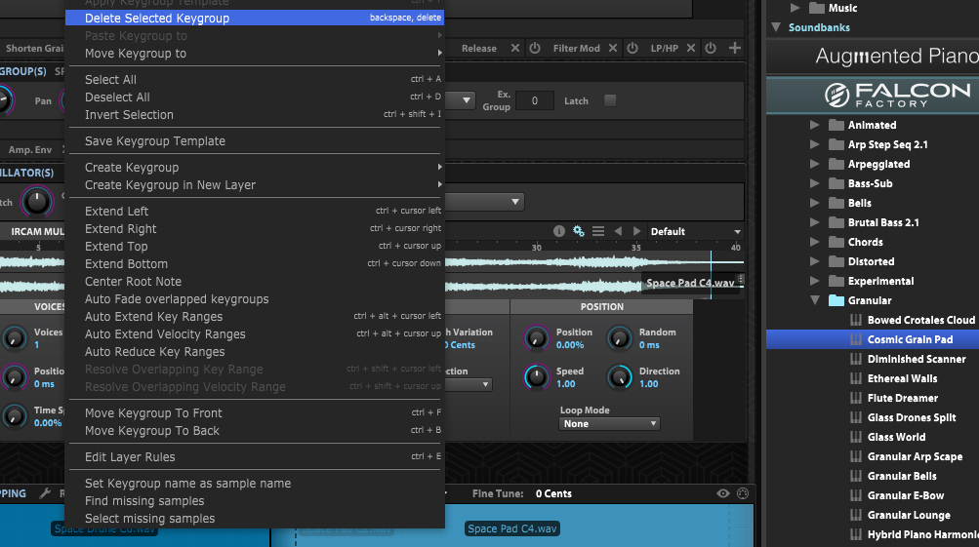Viewport: 979px width, 547px height.
Task: Click the Fine Tune 0 Cents value
Action: pyautogui.click(x=553, y=493)
